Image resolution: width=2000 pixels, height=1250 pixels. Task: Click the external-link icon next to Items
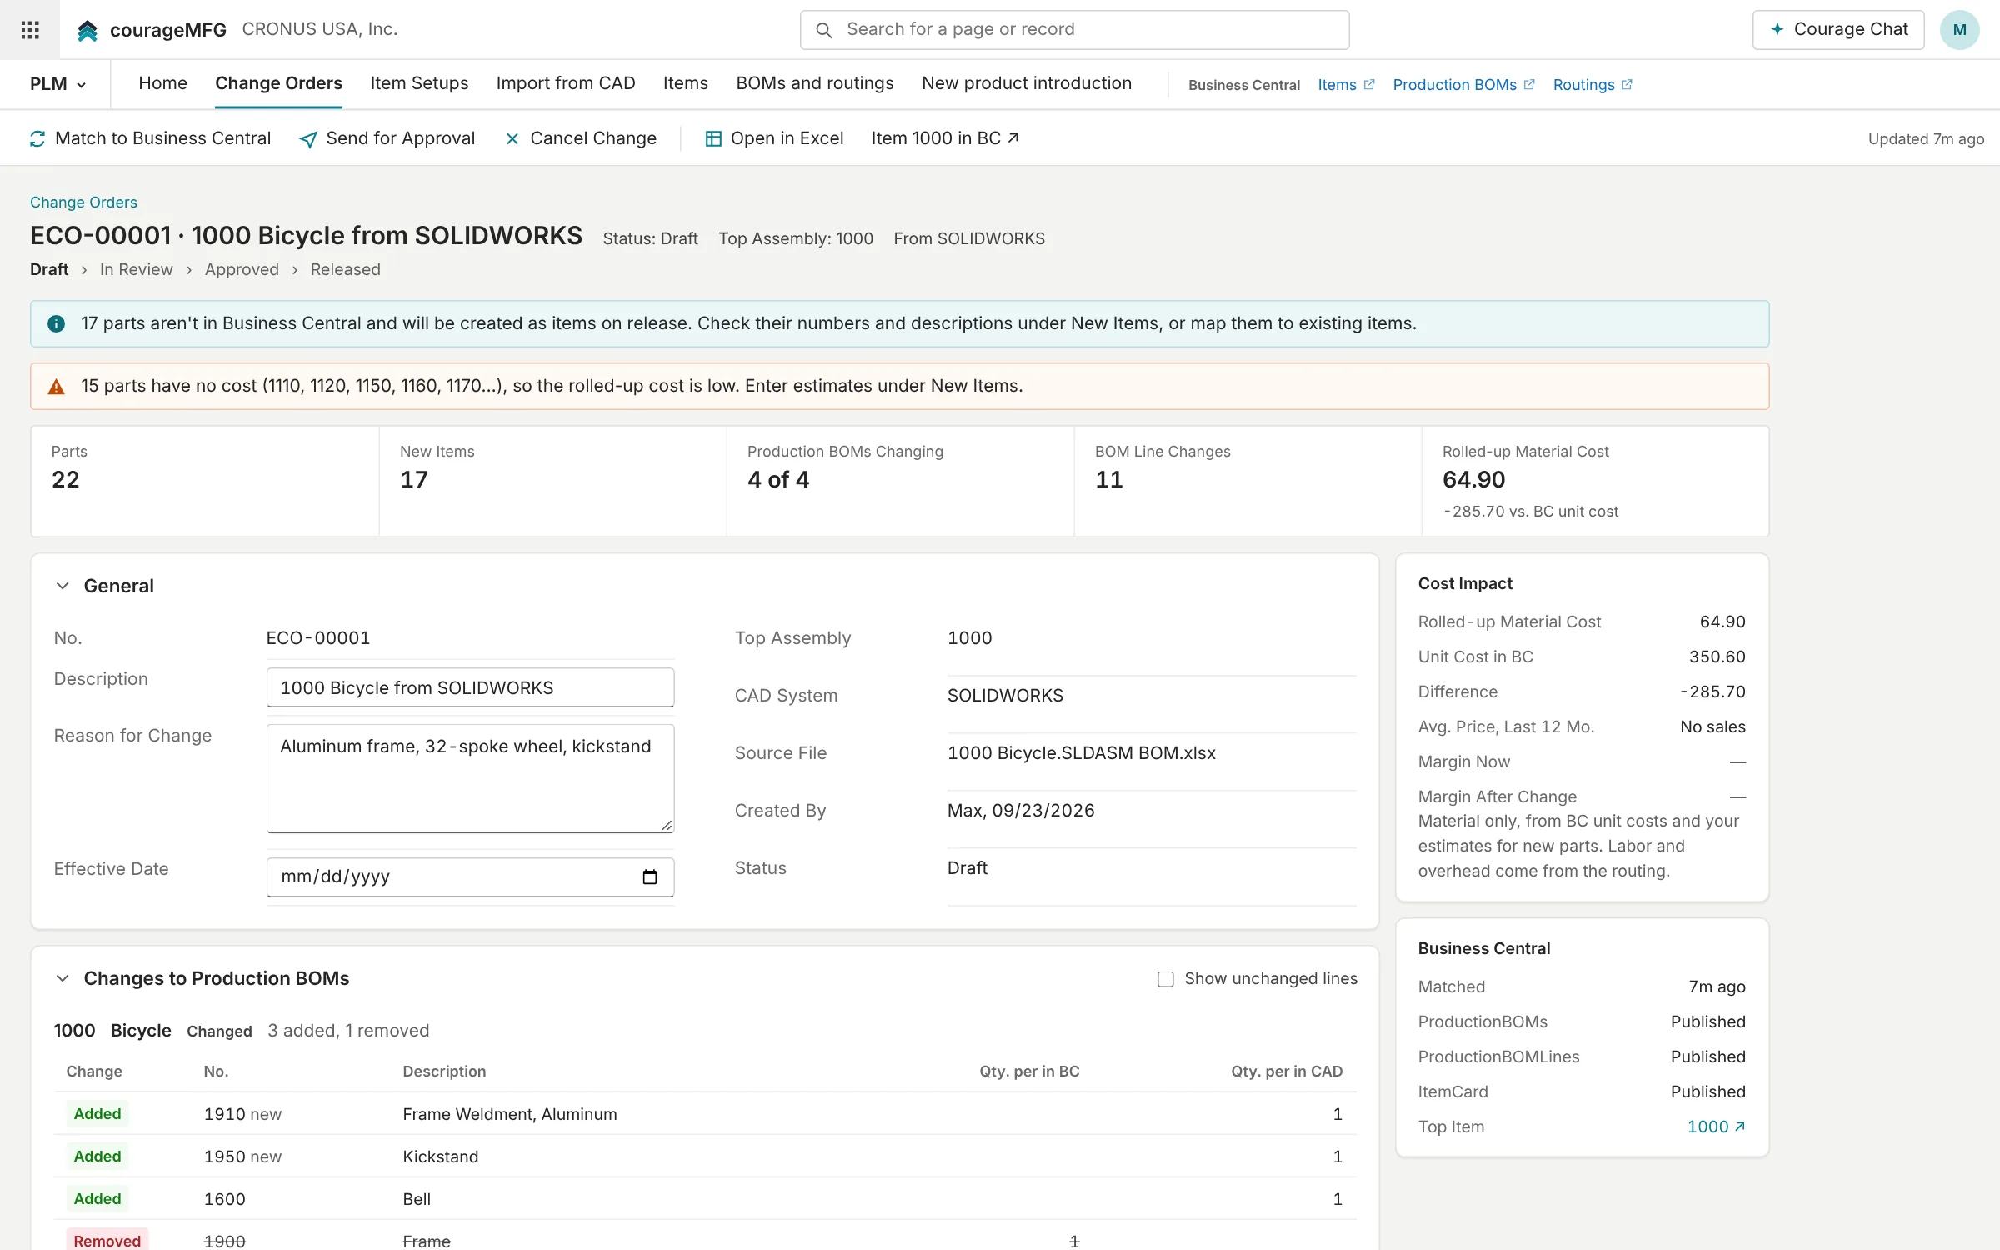pos(1368,84)
